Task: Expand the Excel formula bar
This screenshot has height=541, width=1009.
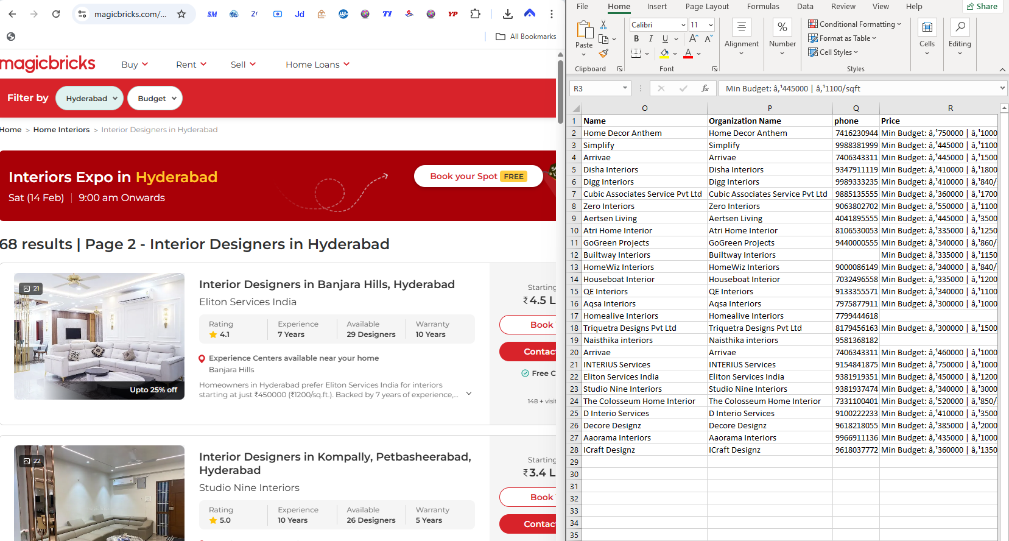Action: [1002, 88]
